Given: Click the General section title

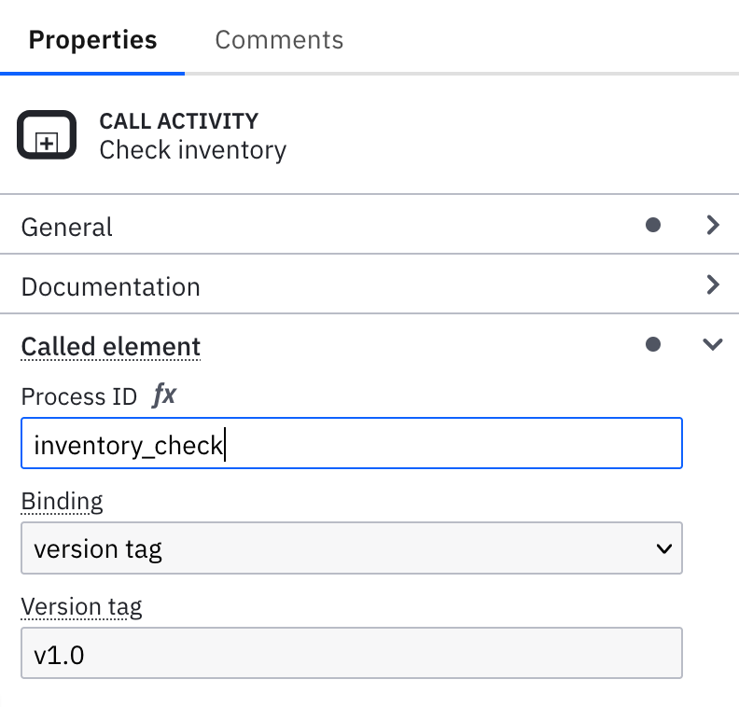Looking at the screenshot, I should tap(66, 227).
